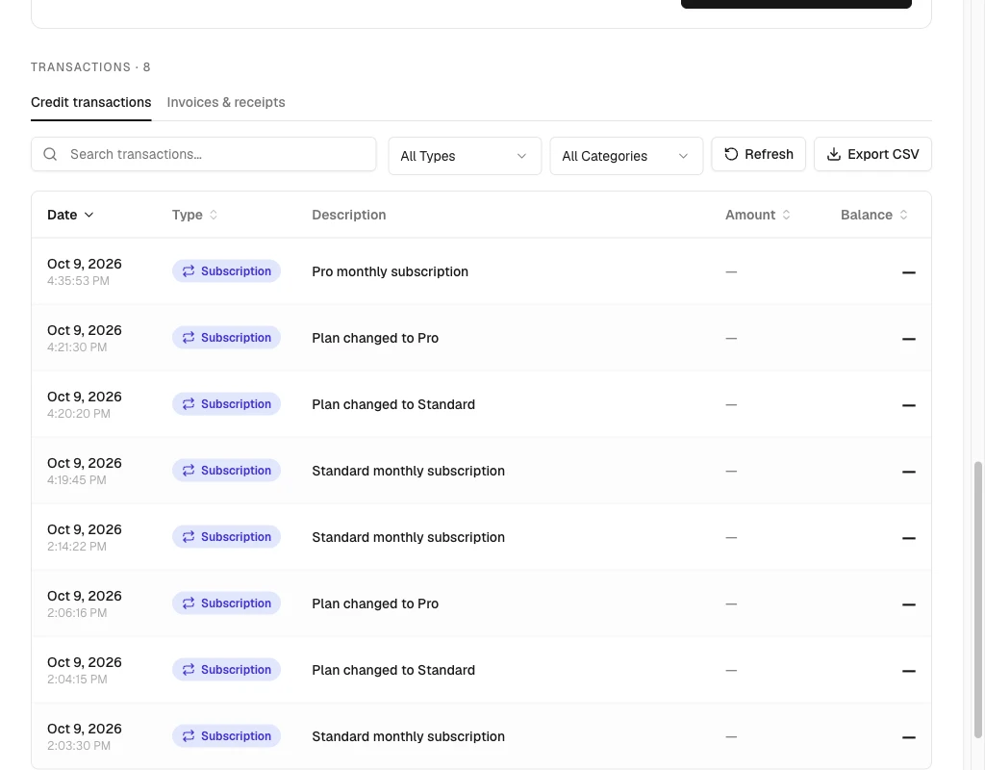Click the 2:06:16 PM timestamp
Viewport: 985px width, 770px height.
[x=77, y=613]
